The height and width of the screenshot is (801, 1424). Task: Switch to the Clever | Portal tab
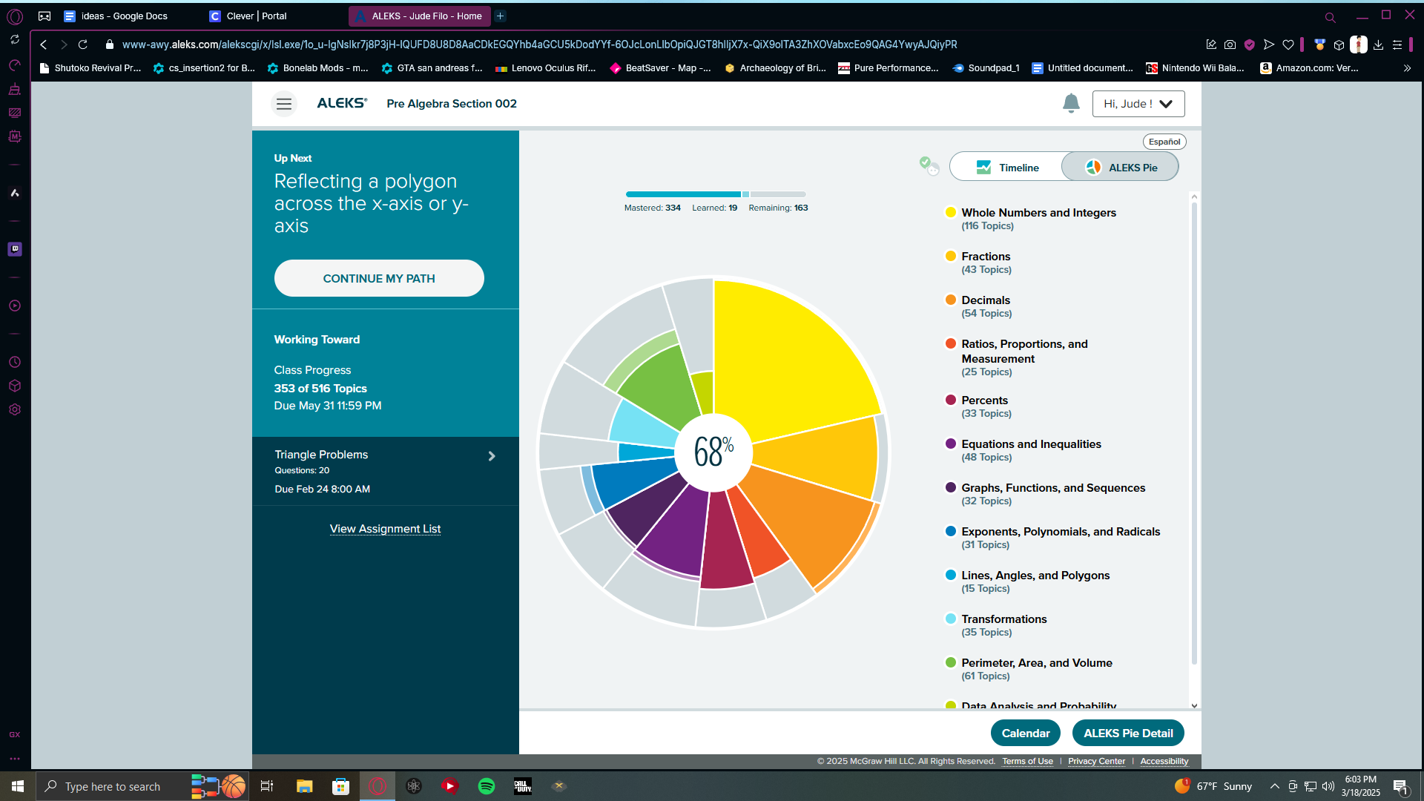pyautogui.click(x=257, y=16)
